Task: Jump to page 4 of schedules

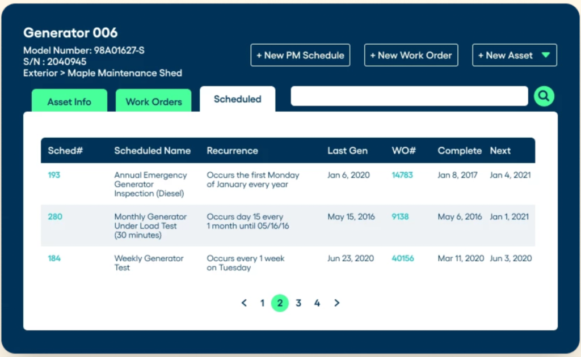Action: 317,303
